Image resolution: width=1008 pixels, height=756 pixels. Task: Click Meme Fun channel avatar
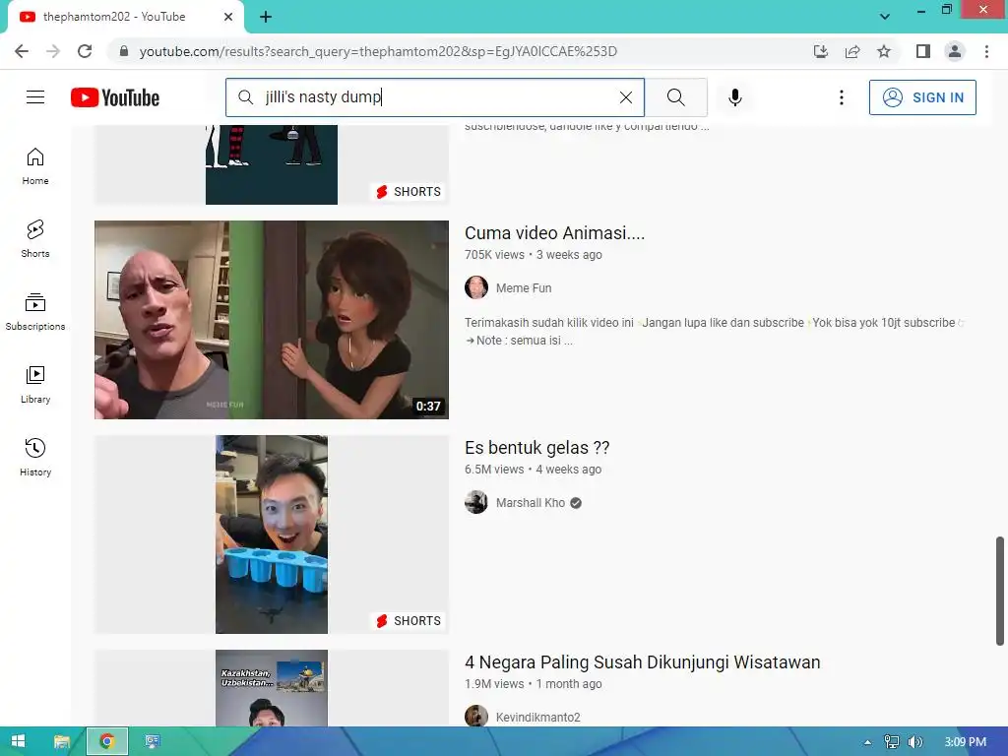click(476, 287)
